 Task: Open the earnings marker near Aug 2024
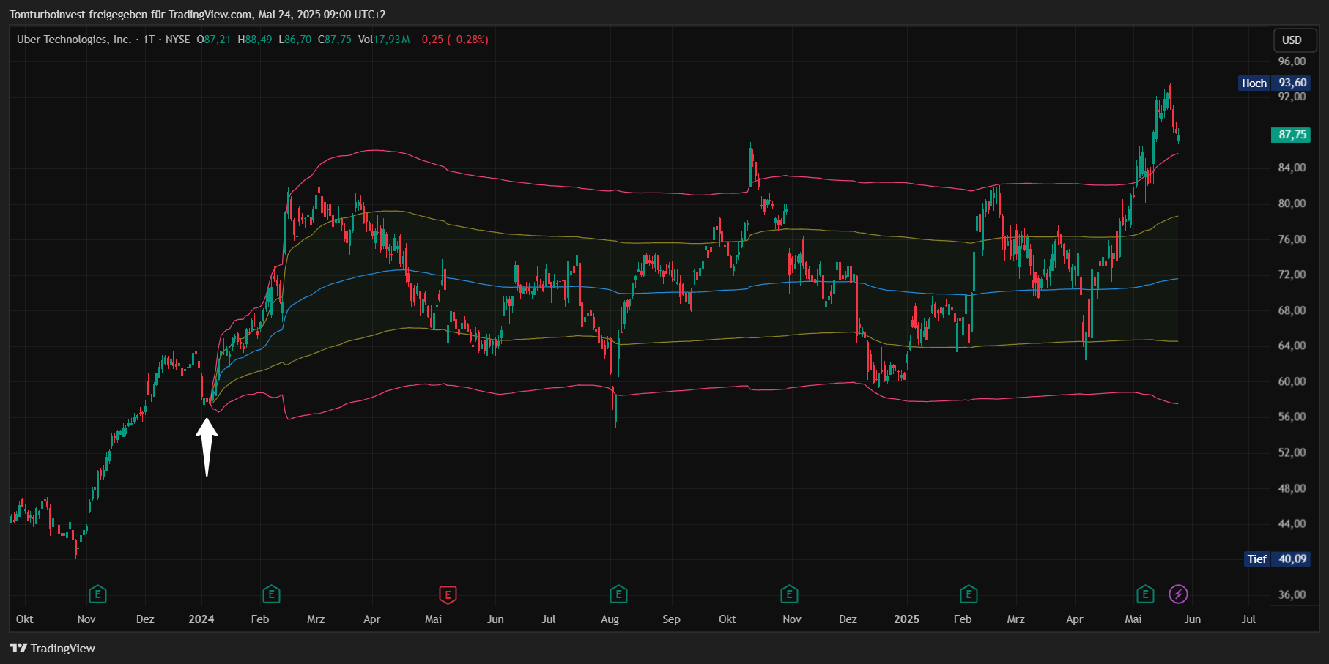pos(618,594)
